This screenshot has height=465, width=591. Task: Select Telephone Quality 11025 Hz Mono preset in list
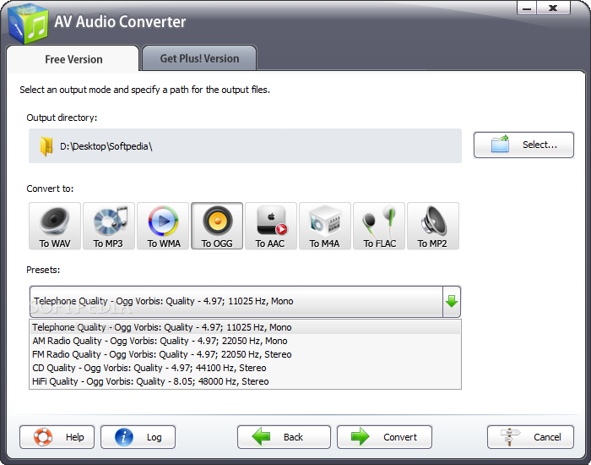tap(245, 327)
